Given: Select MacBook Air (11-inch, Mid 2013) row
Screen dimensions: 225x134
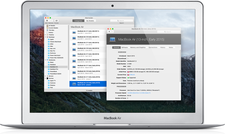Looking at the screenshot, I should (88, 55).
